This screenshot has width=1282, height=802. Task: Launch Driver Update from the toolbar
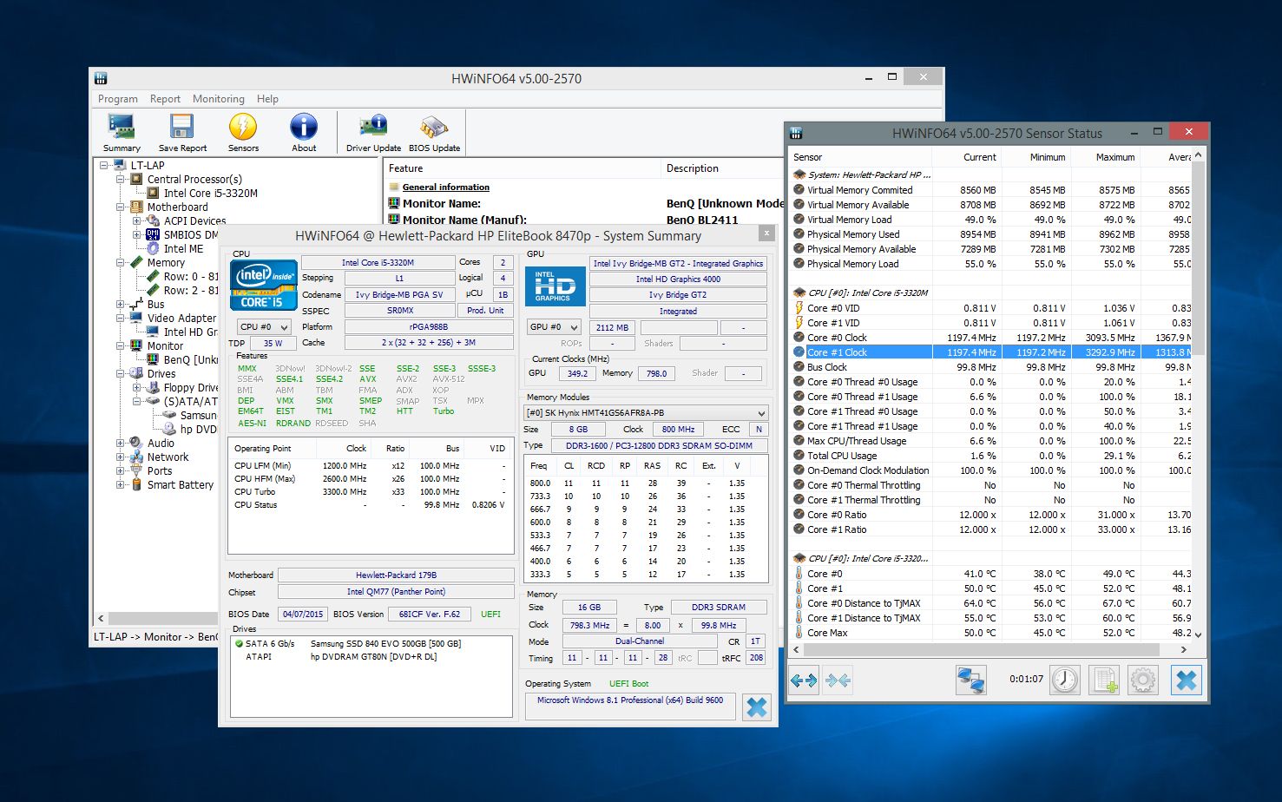[373, 133]
